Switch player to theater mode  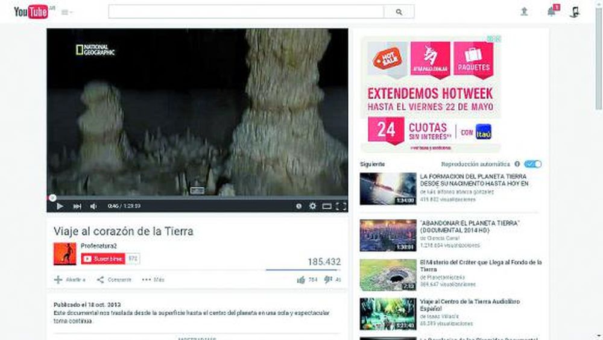pyautogui.click(x=327, y=206)
